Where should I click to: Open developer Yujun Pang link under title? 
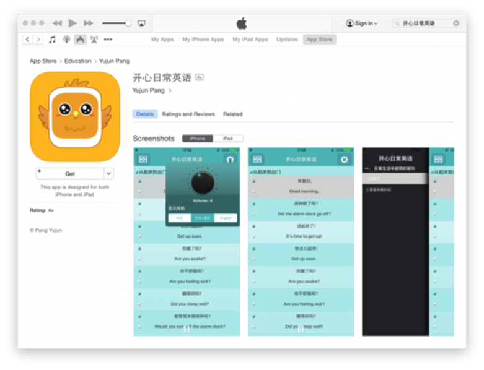pos(152,90)
